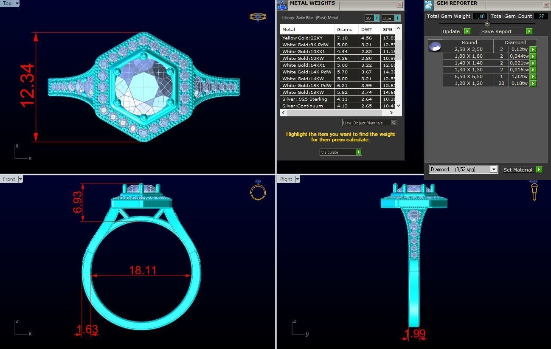Select the Yellow Gold:22KY row

pos(337,38)
